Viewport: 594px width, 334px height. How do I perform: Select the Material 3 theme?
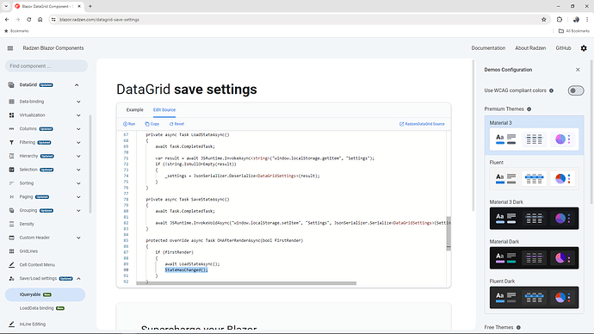534,135
